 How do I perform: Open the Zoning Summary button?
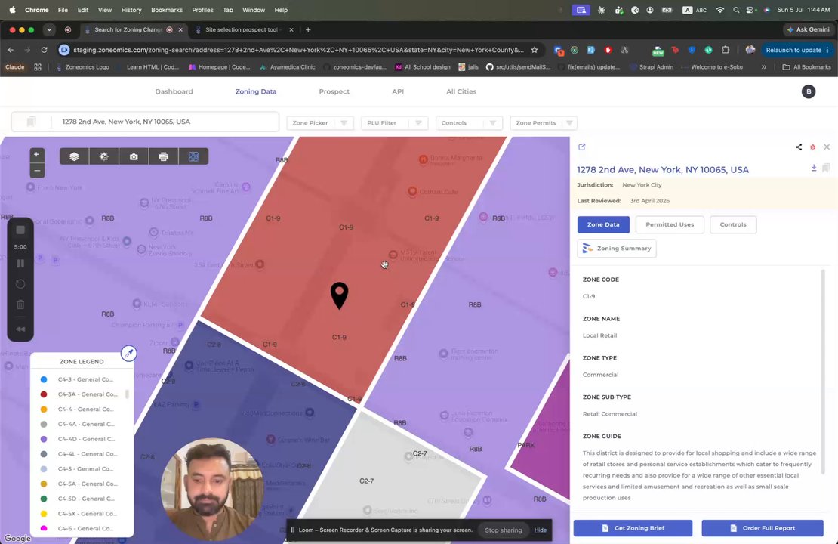pos(617,248)
